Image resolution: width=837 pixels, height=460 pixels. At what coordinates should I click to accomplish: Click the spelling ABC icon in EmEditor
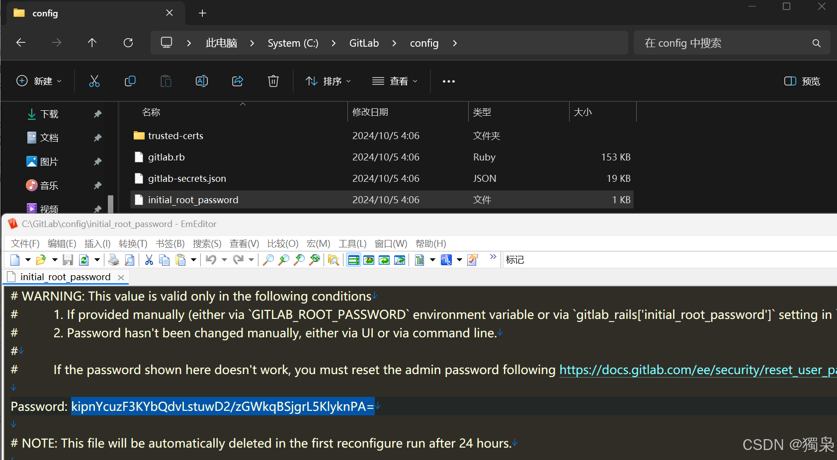coord(446,260)
